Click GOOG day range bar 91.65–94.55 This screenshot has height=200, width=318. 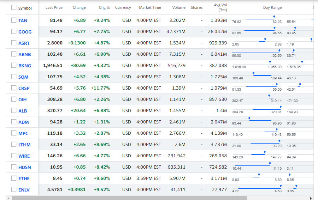pos(257,31)
